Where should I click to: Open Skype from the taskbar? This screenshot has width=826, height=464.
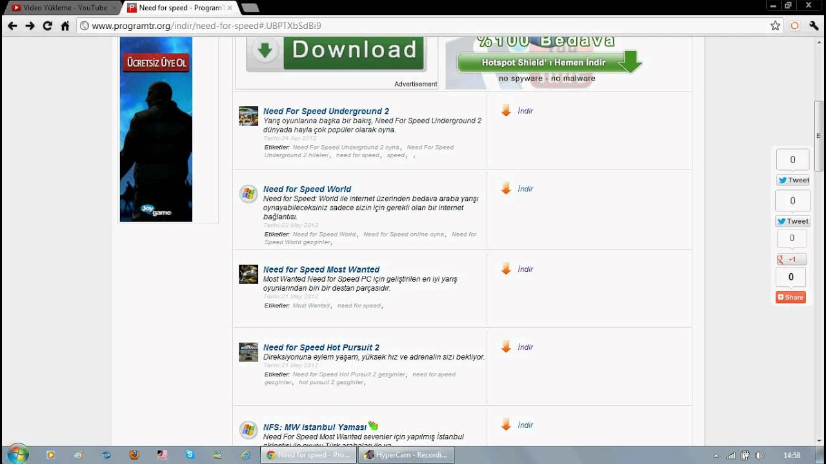pos(190,455)
